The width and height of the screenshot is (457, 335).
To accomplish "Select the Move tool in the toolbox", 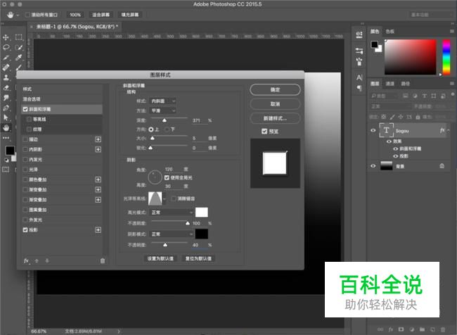I will [6, 37].
